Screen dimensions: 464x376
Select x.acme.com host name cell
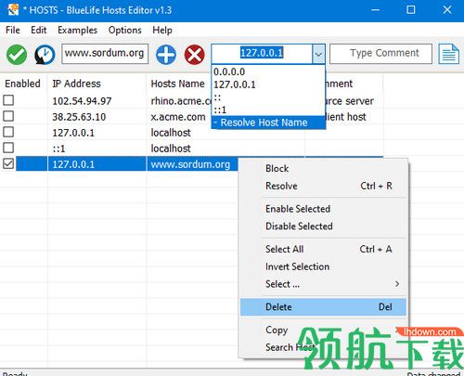[x=178, y=117]
